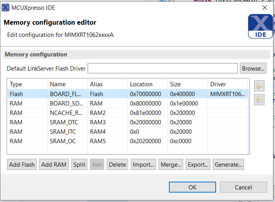The image size is (275, 202).
Task: Export the memory configuration
Action: (198, 165)
